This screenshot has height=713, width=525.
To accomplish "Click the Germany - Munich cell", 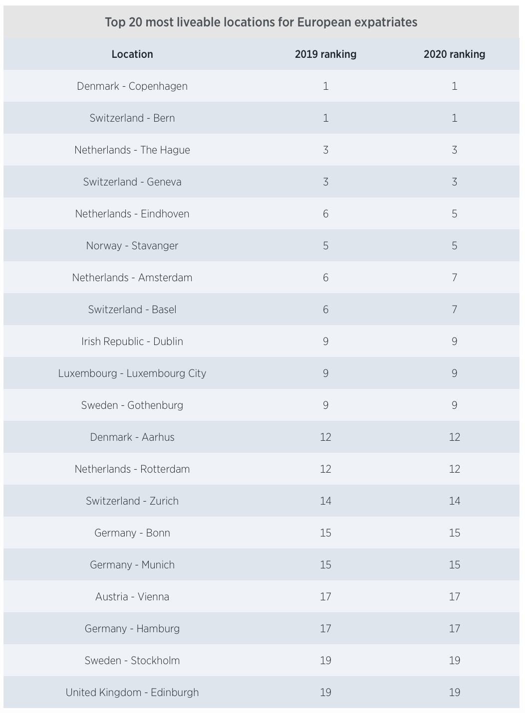I will pyautogui.click(x=132, y=565).
